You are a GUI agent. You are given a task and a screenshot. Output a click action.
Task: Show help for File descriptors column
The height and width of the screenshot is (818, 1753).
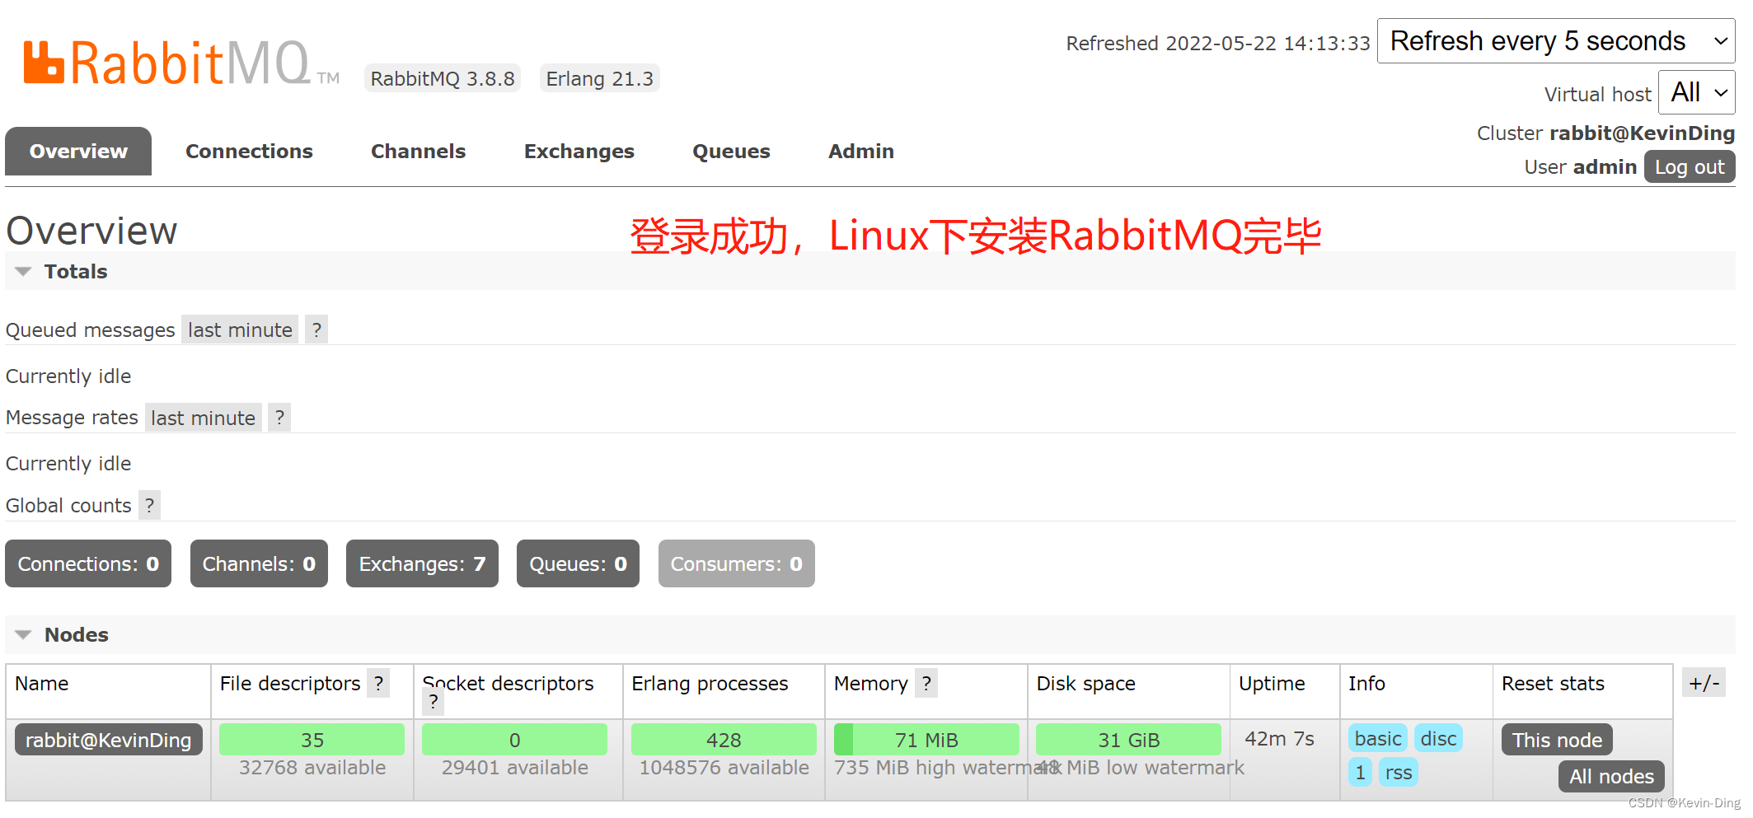pos(378,683)
